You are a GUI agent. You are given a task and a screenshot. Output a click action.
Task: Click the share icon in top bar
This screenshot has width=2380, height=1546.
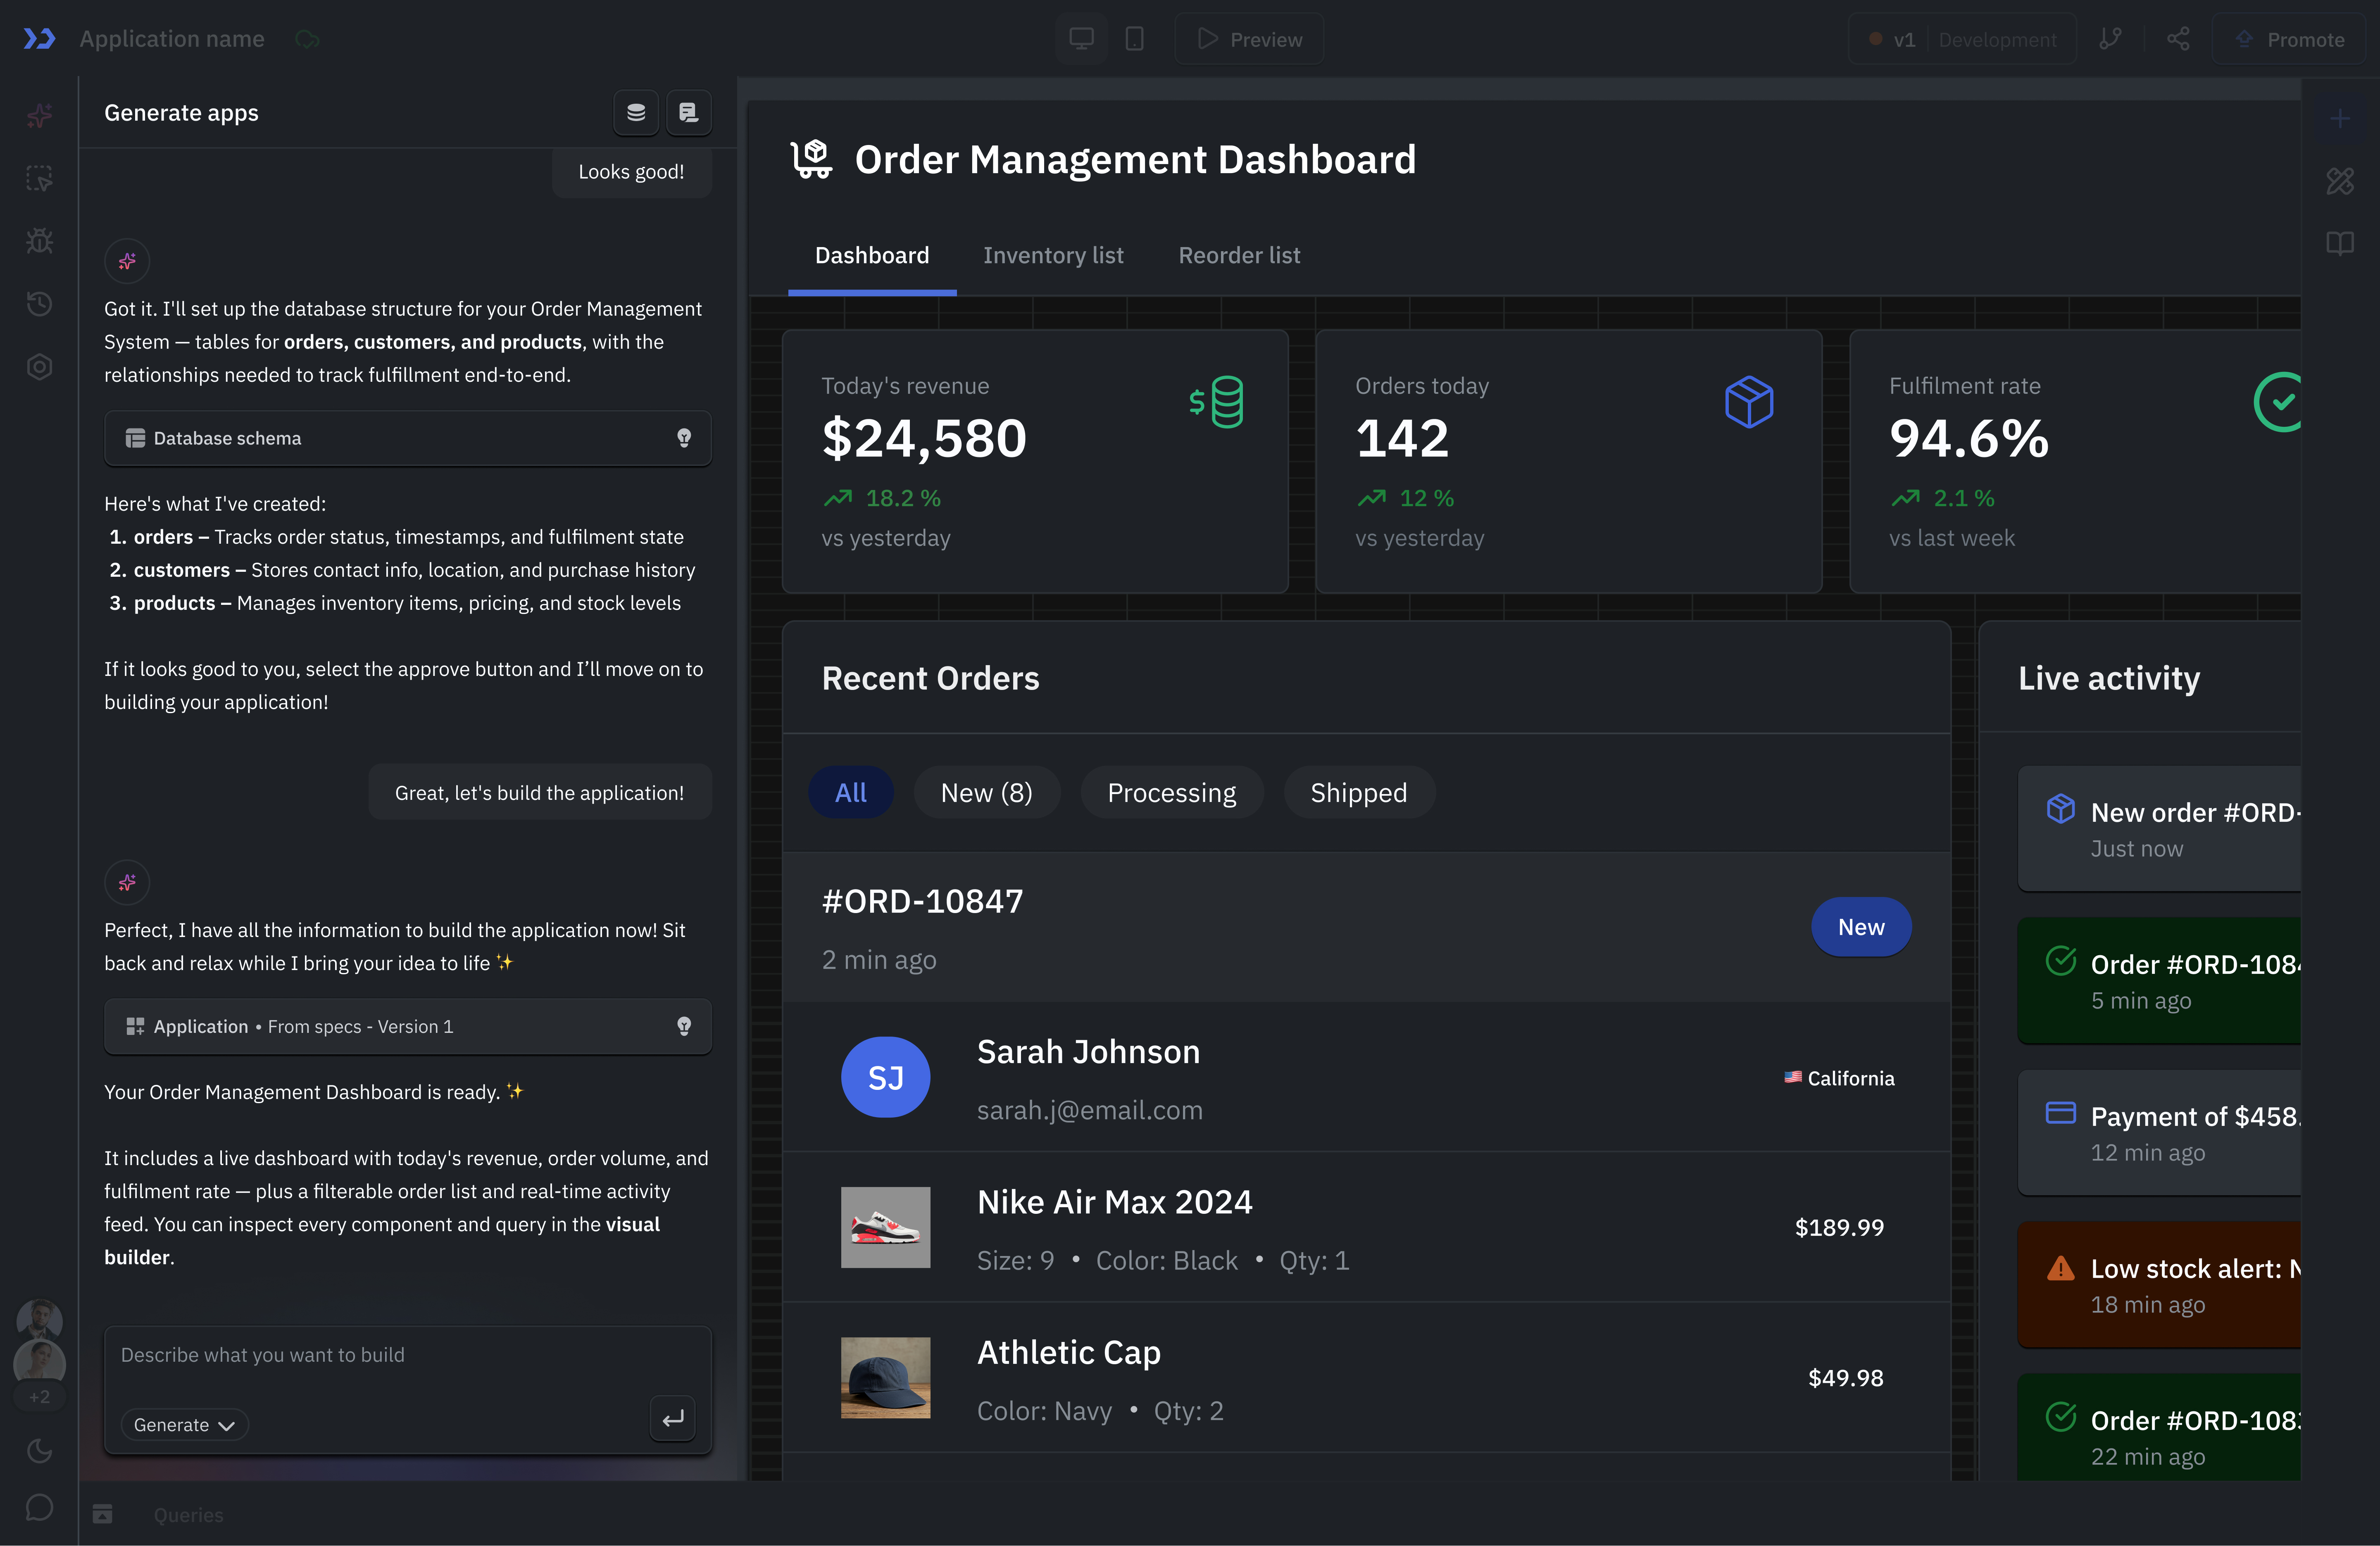coord(2178,39)
